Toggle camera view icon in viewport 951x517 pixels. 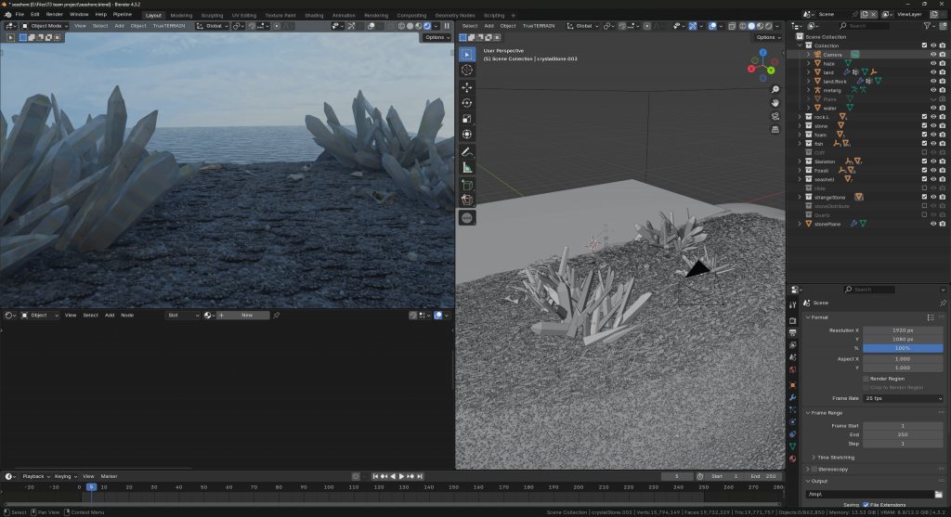775,116
